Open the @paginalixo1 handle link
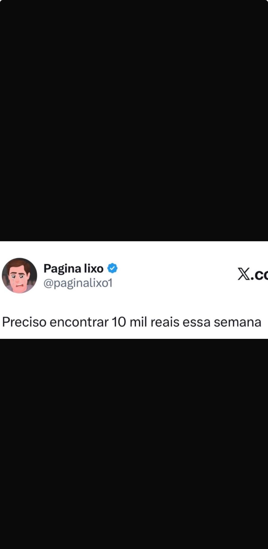This screenshot has height=549, width=268. coord(78,283)
